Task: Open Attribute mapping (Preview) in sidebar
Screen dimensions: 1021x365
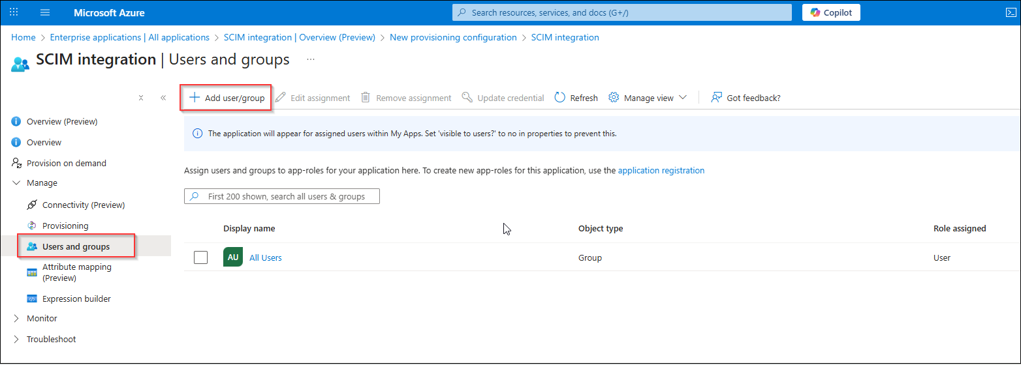Action: point(76,272)
